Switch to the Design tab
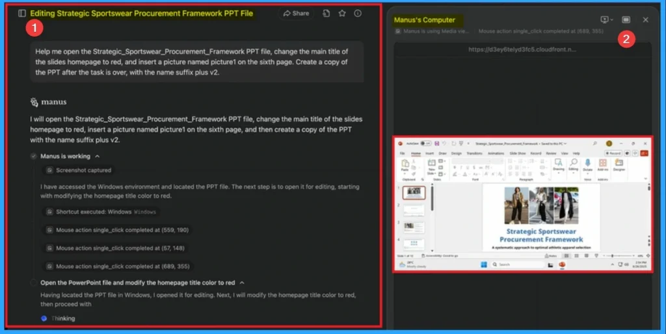The width and height of the screenshot is (666, 334). [456, 153]
